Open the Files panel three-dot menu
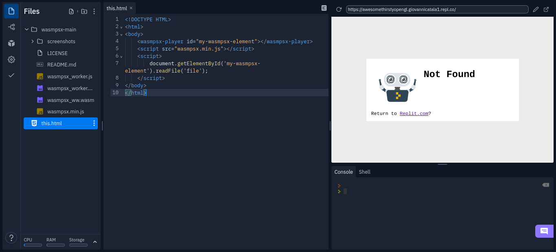 tap(94, 11)
